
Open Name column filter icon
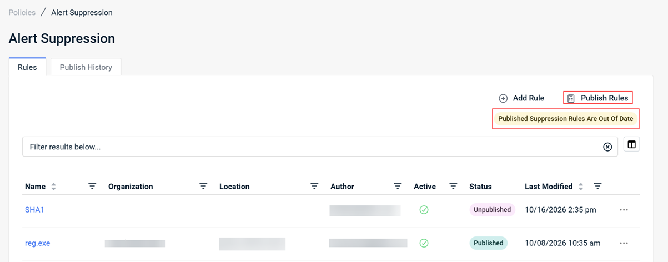[x=92, y=186]
